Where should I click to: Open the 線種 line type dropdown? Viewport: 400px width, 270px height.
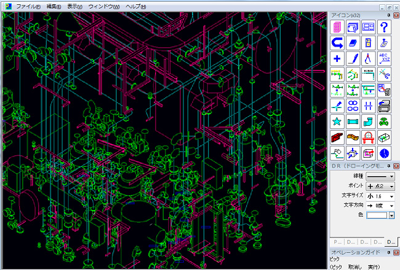point(380,176)
